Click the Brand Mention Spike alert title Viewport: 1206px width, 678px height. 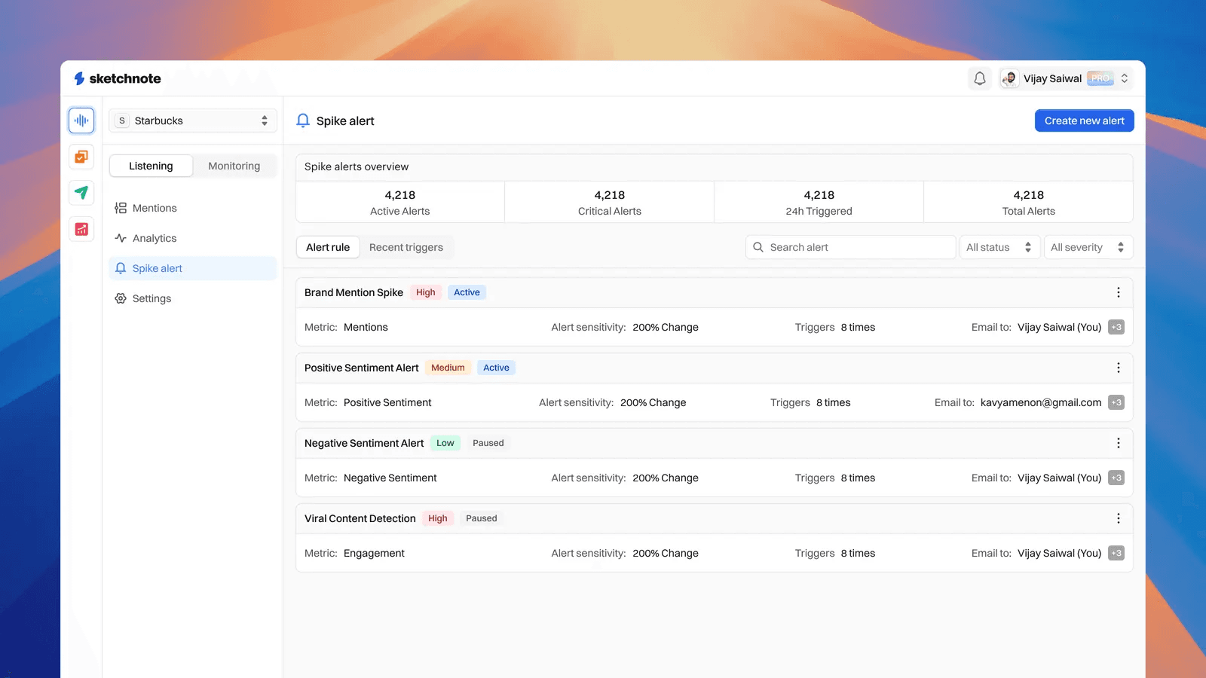tap(354, 292)
